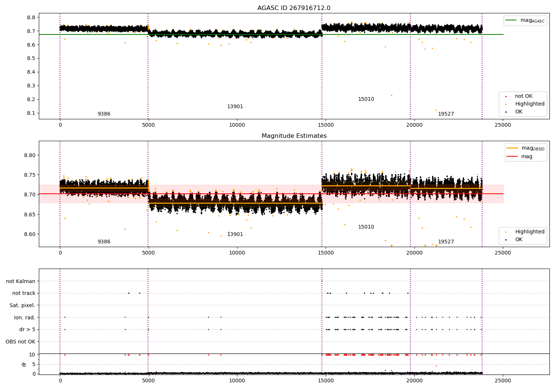Click the 20000 x-tick label under middle plot

point(414,253)
